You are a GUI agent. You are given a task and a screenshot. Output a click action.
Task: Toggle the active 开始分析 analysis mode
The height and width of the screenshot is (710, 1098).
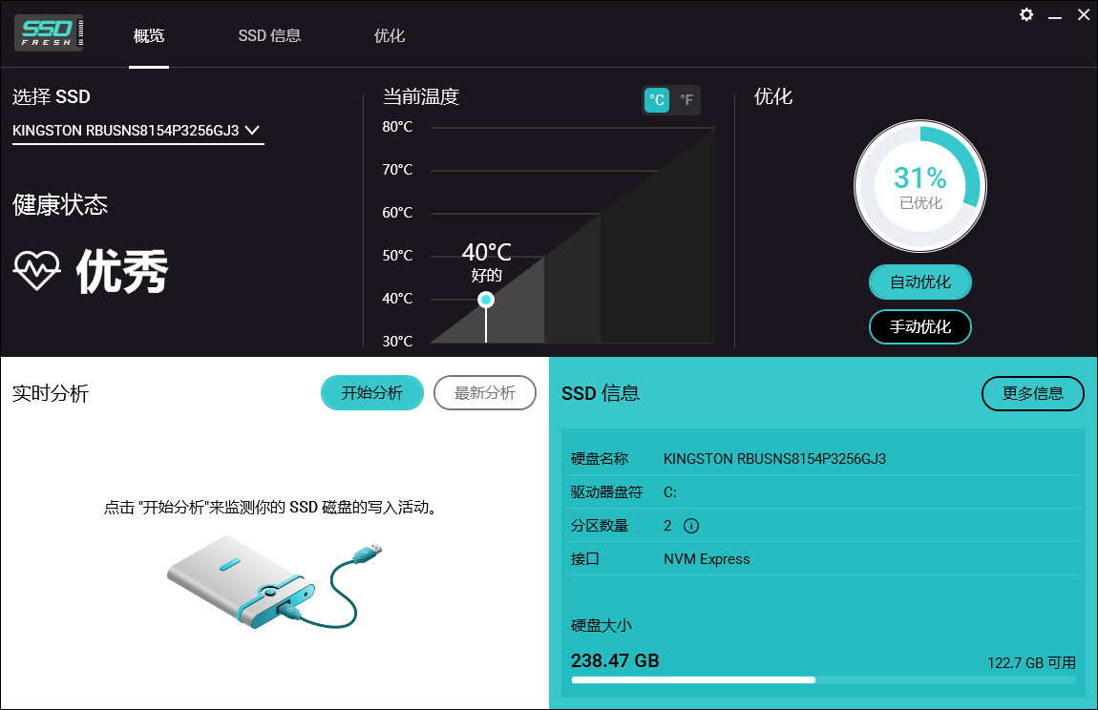[x=371, y=392]
